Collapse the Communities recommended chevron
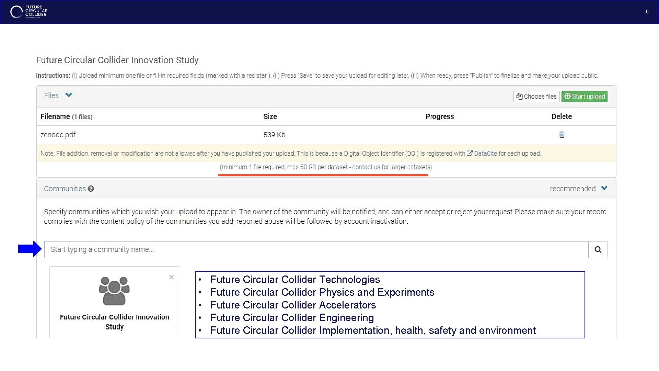659x371 pixels. coord(604,188)
